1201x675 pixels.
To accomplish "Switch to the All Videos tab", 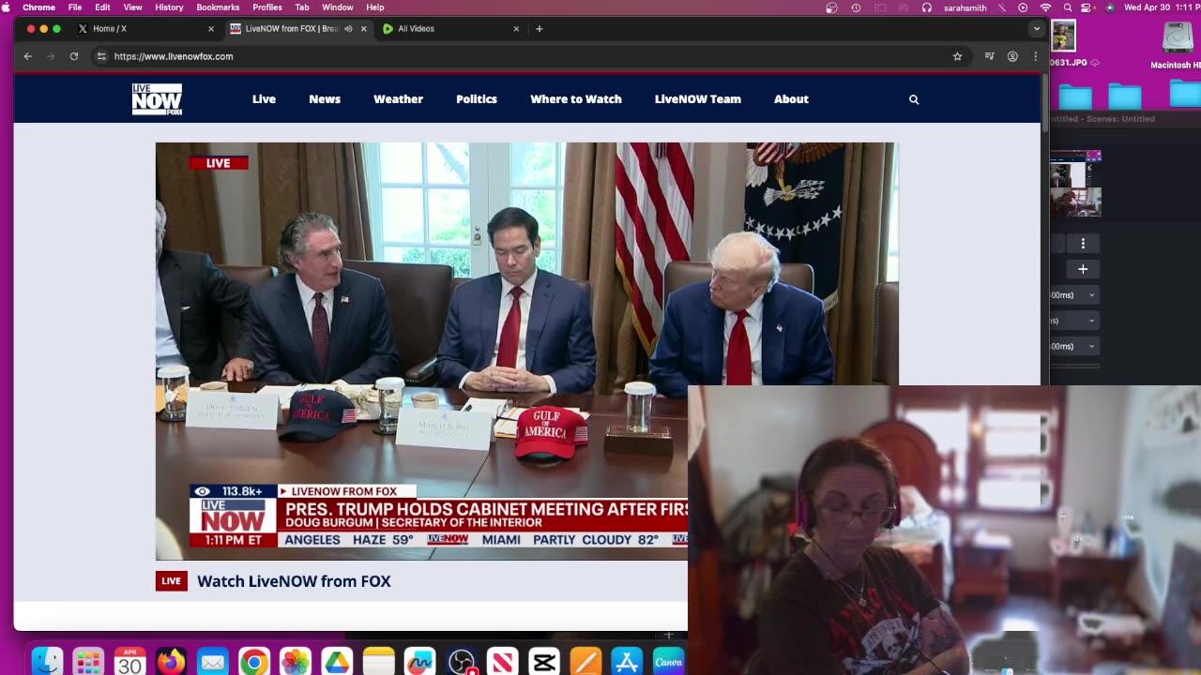I will pyautogui.click(x=450, y=29).
